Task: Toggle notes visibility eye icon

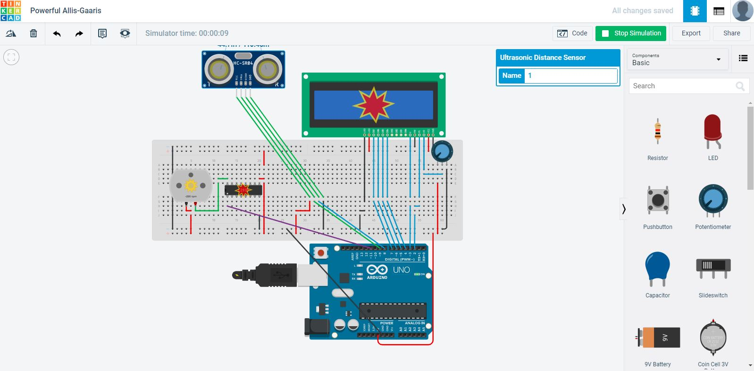Action: pos(125,34)
